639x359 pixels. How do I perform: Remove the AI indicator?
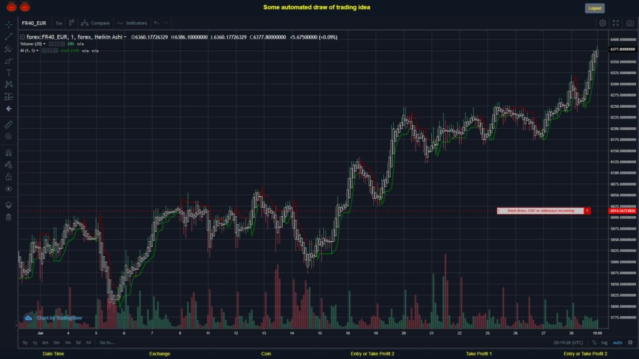56,51
